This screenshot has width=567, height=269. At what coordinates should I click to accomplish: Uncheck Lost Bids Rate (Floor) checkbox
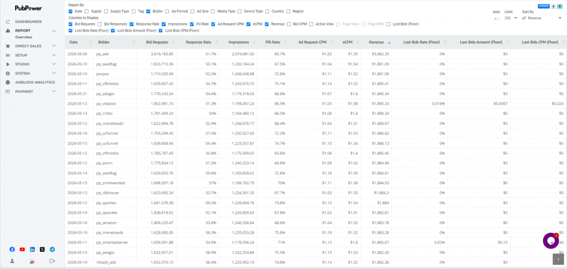tap(70, 31)
